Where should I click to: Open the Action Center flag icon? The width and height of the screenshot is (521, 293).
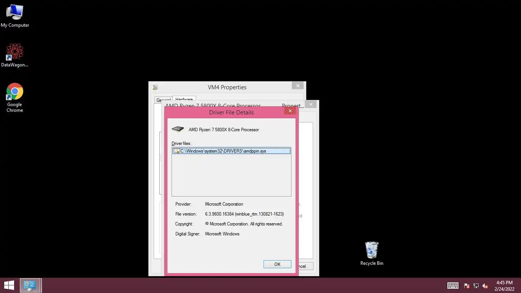pyautogui.click(x=467, y=285)
